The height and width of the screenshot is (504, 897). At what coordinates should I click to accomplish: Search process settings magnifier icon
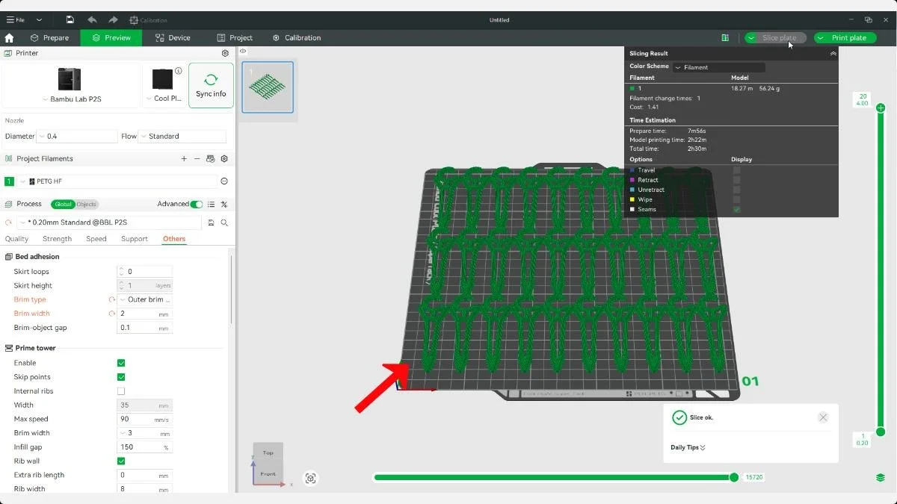pos(224,223)
